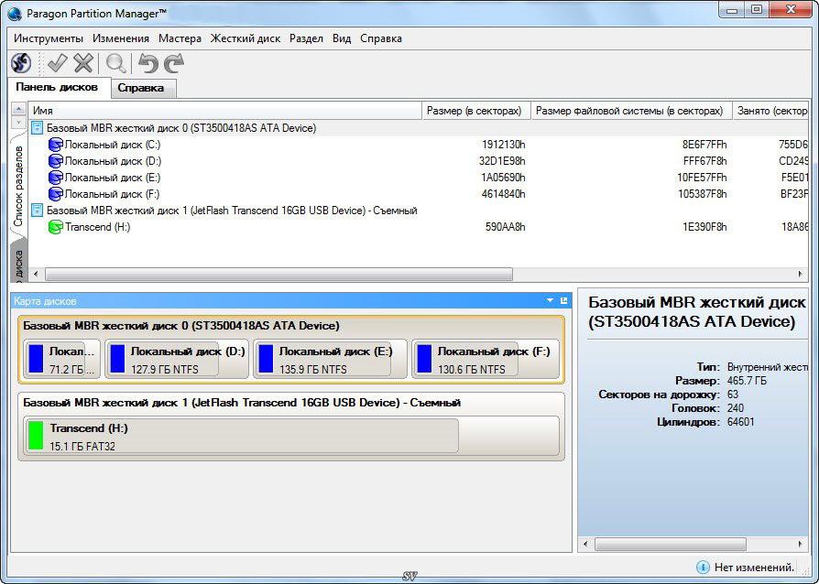The image size is (819, 584).
Task: Click the size value 32D1E98h
Action: [x=502, y=161]
